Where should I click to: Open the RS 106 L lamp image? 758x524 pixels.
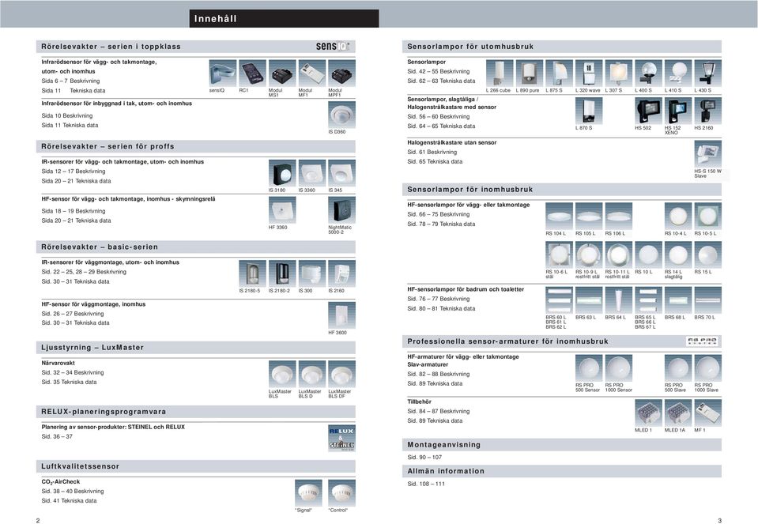619,216
